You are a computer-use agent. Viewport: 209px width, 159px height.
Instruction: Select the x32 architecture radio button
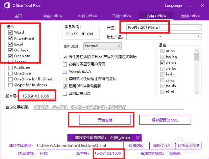point(68,34)
